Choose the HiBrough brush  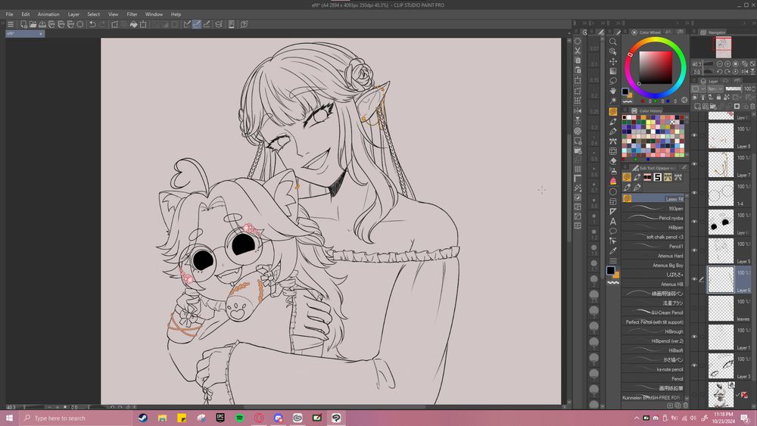(653, 331)
